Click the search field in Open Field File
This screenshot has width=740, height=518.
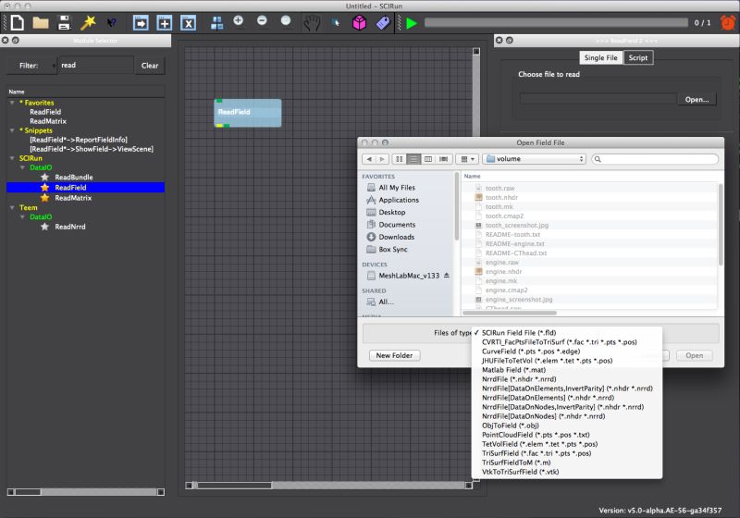655,159
